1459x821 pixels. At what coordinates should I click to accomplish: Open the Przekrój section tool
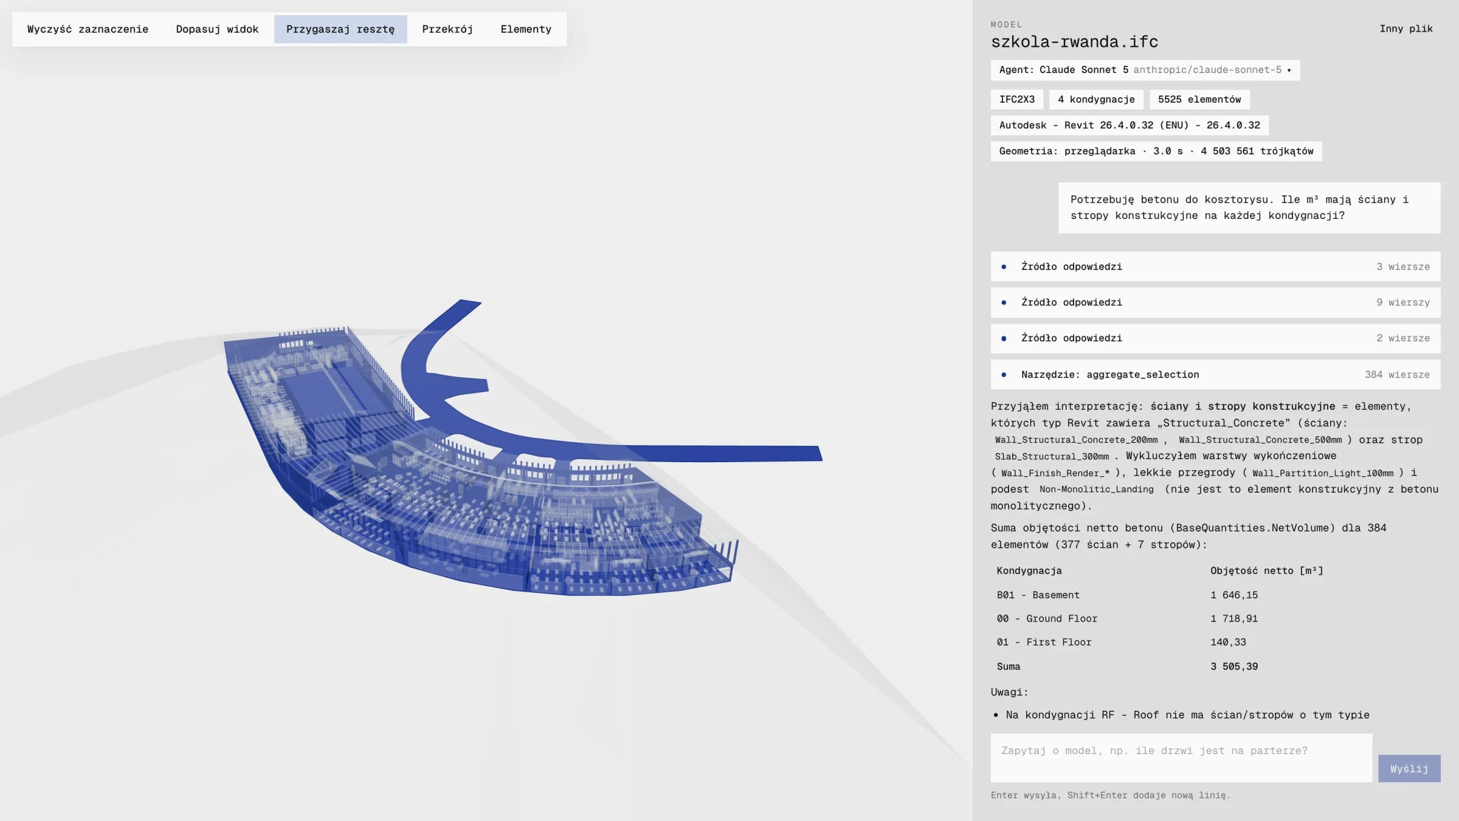pos(447,29)
